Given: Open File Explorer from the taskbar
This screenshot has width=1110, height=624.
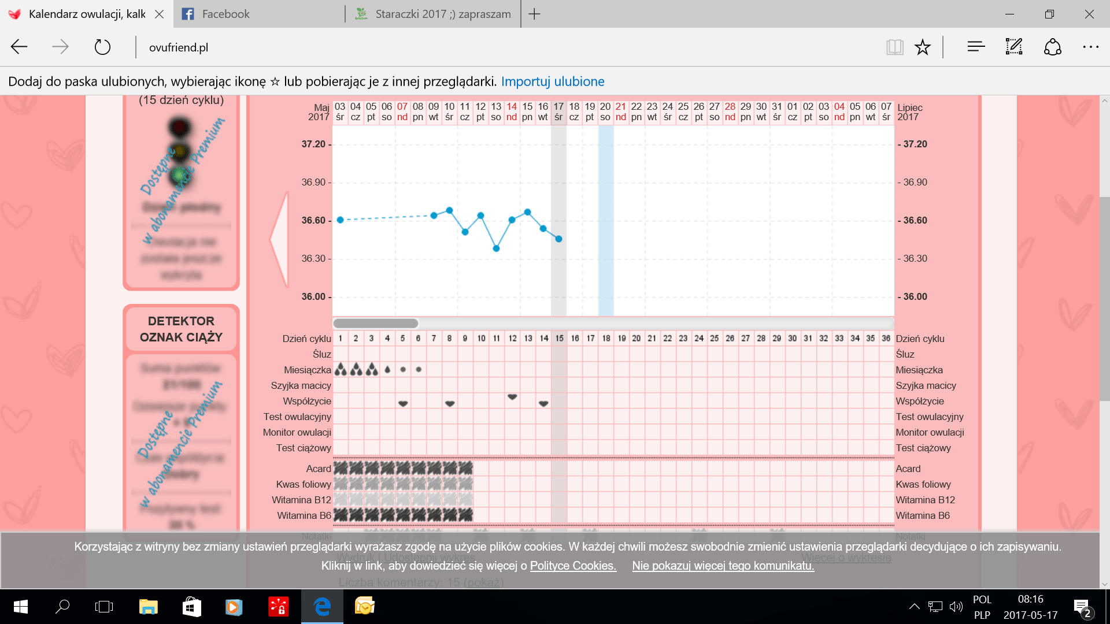Looking at the screenshot, I should click(149, 607).
